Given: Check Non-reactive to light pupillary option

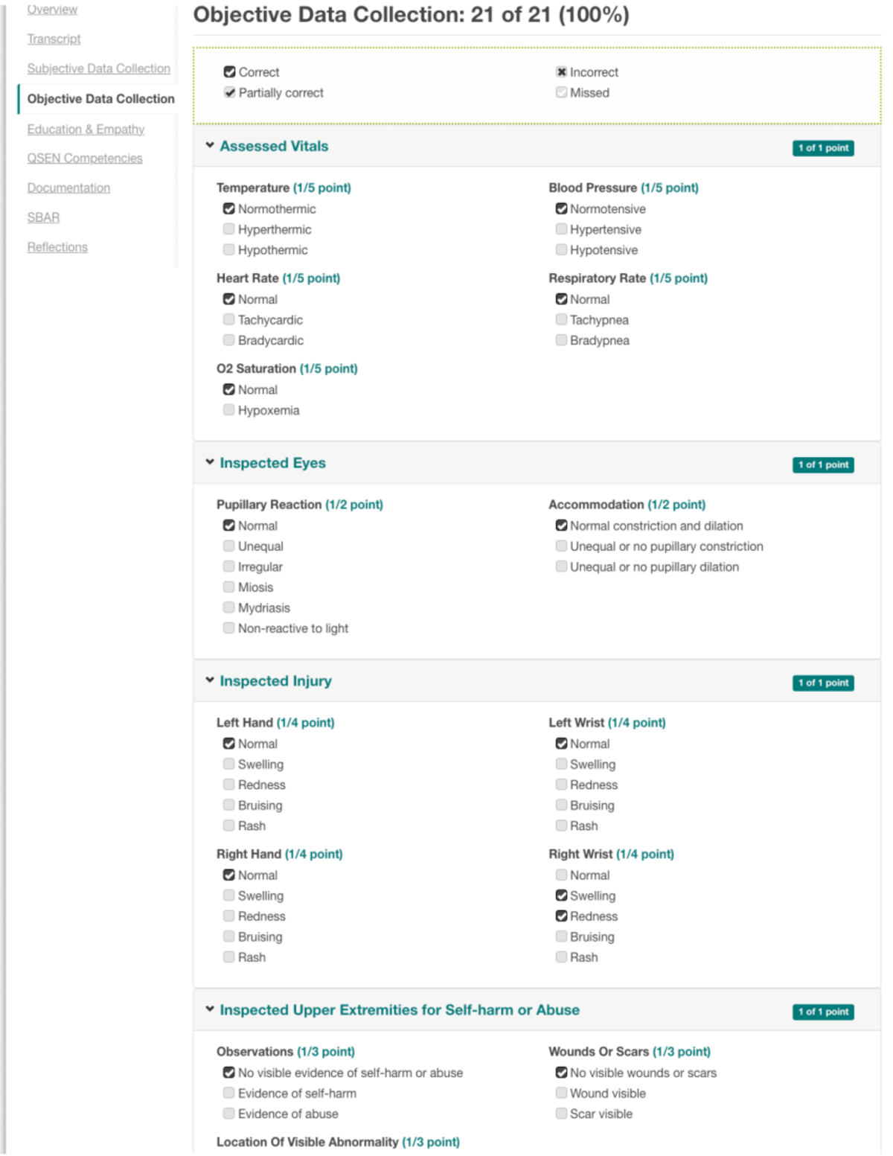Looking at the screenshot, I should (229, 628).
